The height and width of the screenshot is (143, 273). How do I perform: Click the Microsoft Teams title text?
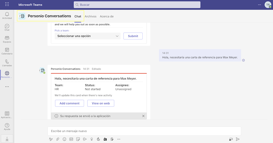30,5
